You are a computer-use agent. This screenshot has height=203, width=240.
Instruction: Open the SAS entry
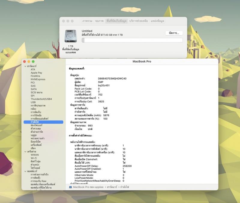pos(33,86)
